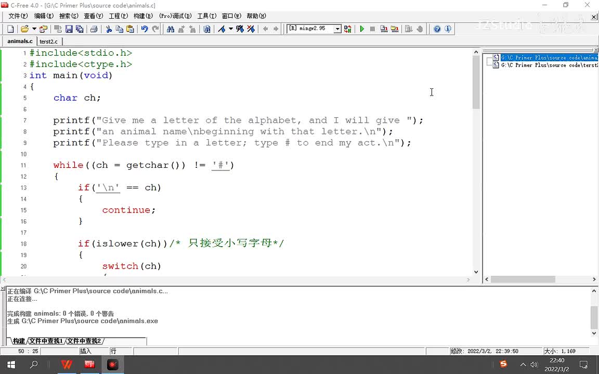Print the file using the printer icon
The image size is (599, 374).
tap(94, 29)
